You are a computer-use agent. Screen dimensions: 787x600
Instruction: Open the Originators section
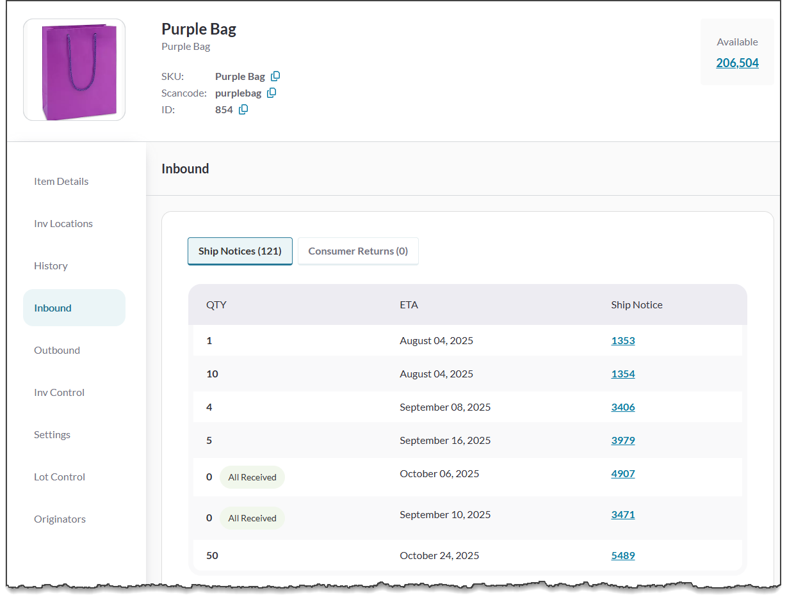coord(60,519)
